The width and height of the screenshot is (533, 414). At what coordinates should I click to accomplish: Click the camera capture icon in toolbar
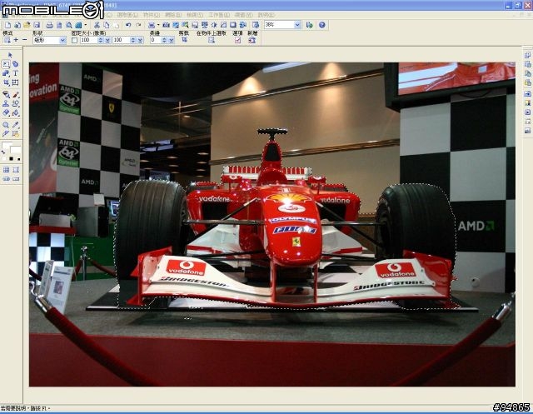[166, 25]
